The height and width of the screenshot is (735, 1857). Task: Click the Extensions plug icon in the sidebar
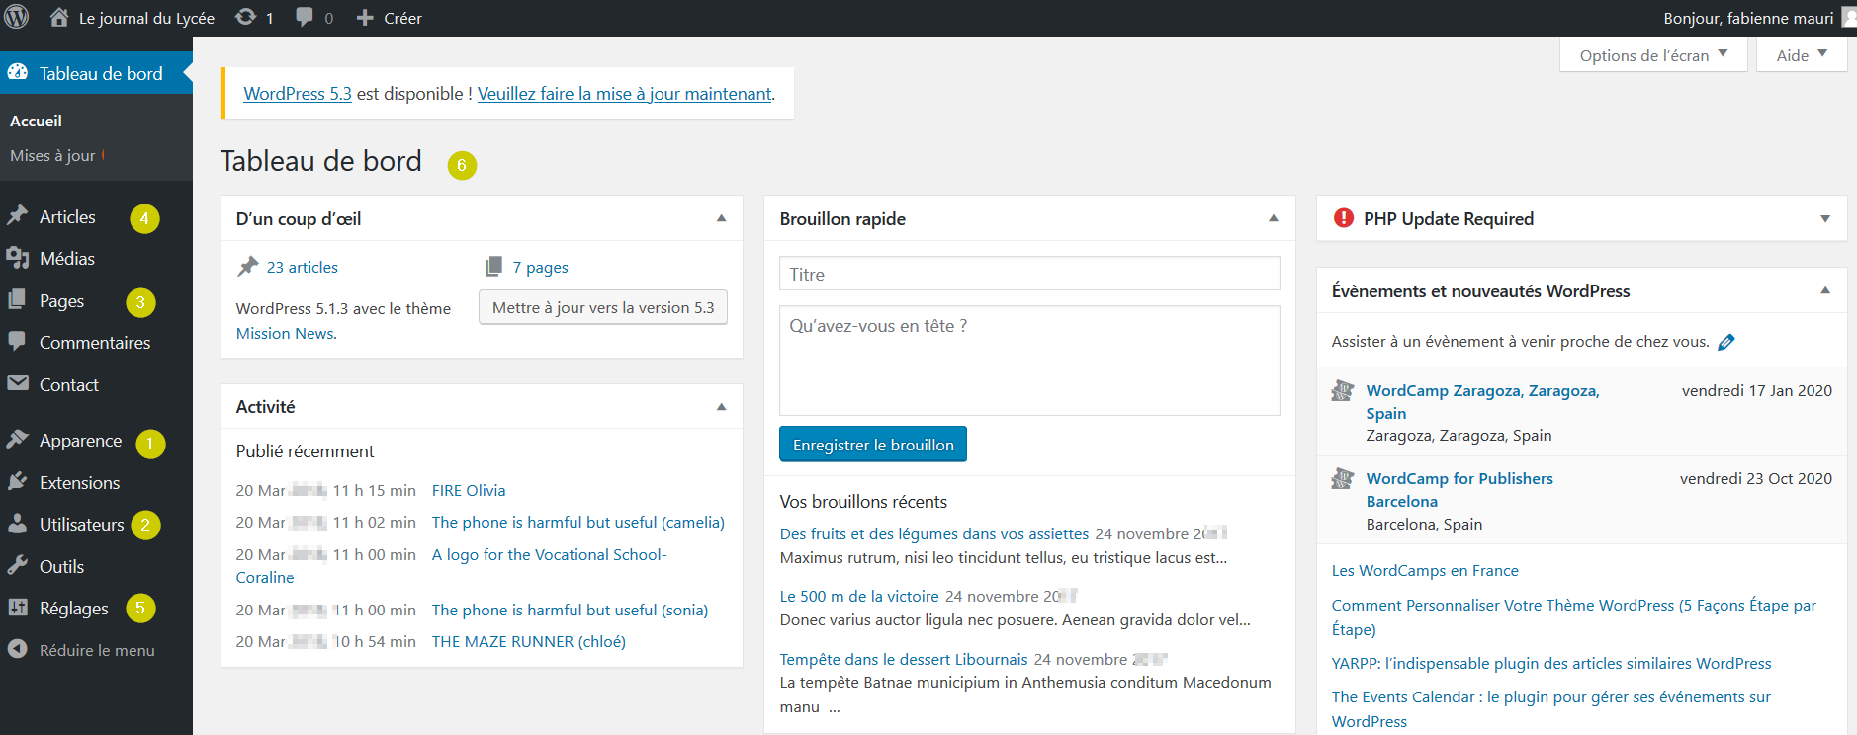pos(17,481)
